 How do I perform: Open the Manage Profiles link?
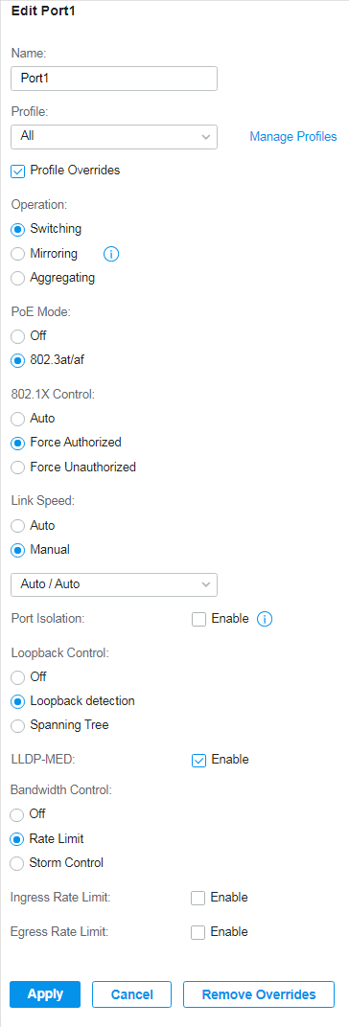[x=293, y=137]
